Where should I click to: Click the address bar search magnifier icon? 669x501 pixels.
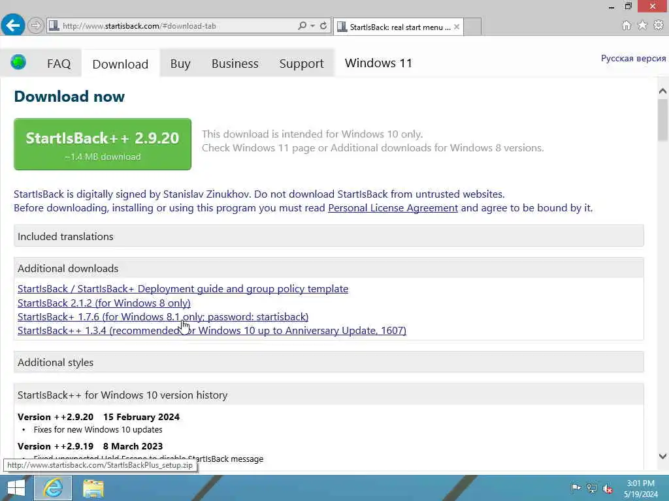coord(302,26)
